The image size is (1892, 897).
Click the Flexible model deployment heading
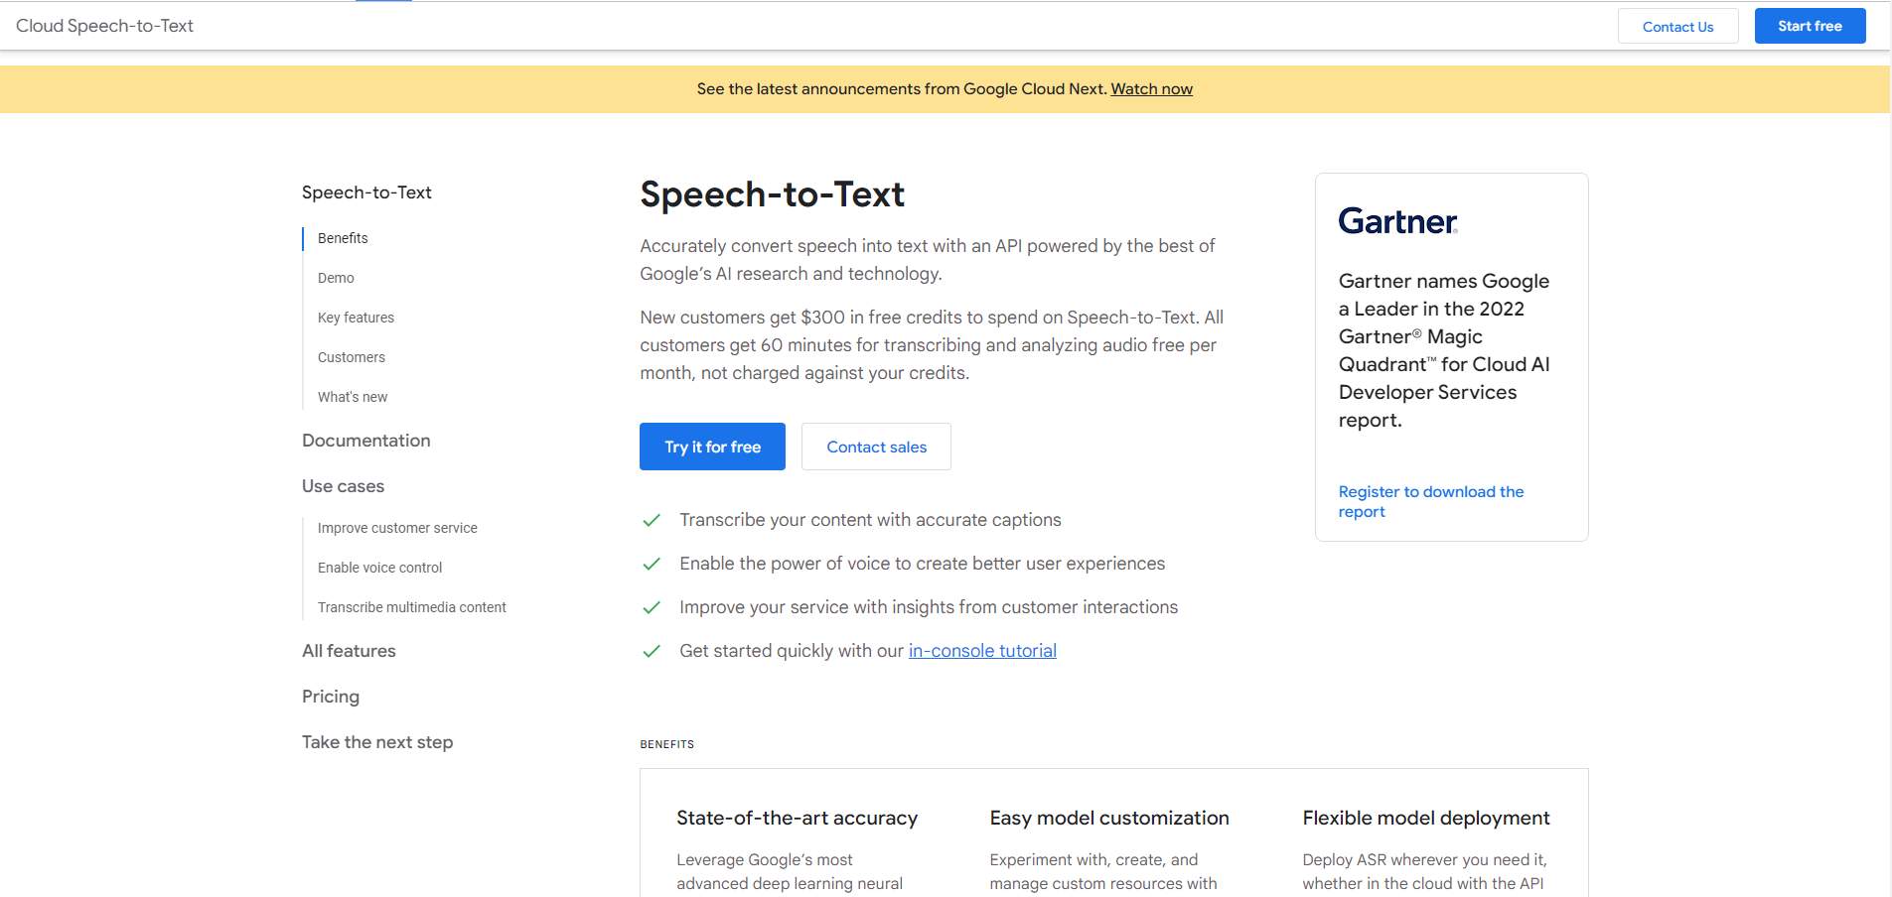coord(1426,818)
